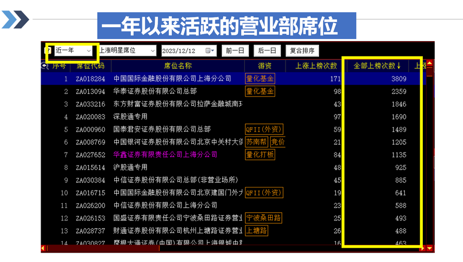Screen dimensions: 463x262
Task: Click the horizontal scrollbar left arrow
Action: tap(43, 249)
